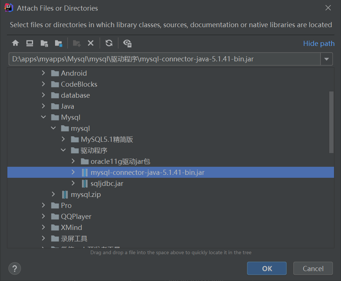Open help for this dialog
This screenshot has width=341, height=281.
pyautogui.click(x=15, y=269)
